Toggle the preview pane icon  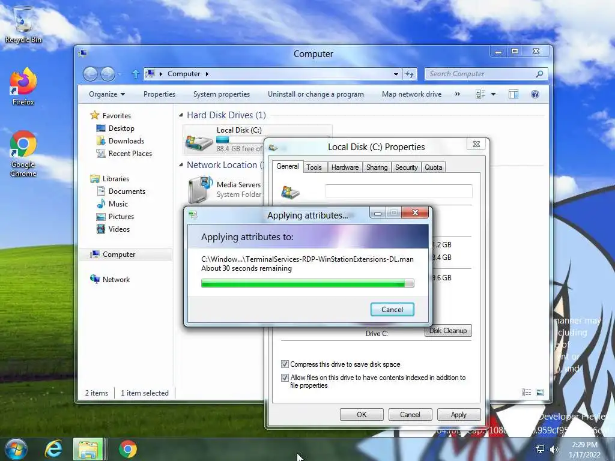click(x=513, y=94)
